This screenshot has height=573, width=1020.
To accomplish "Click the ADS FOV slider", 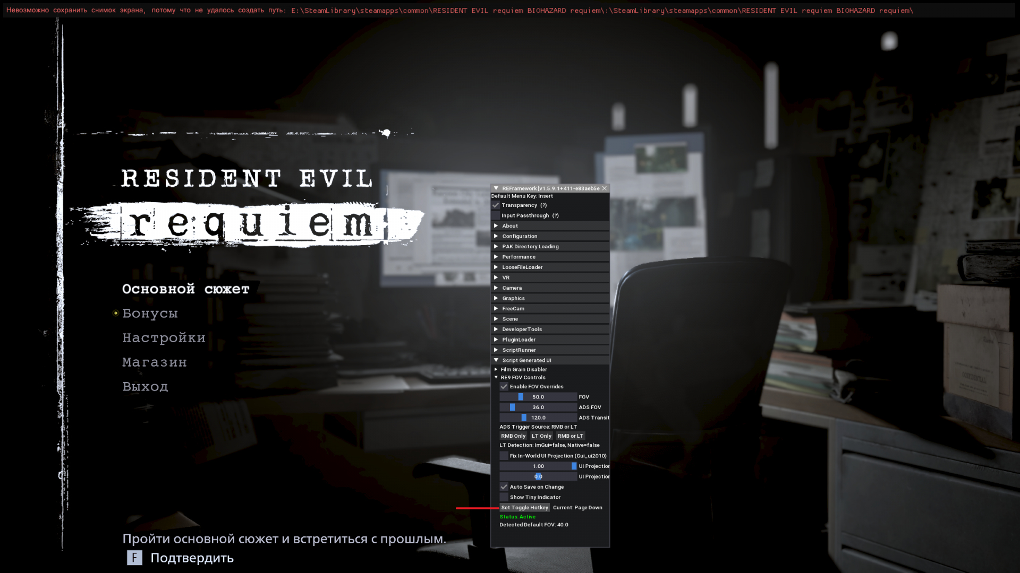I will [538, 407].
